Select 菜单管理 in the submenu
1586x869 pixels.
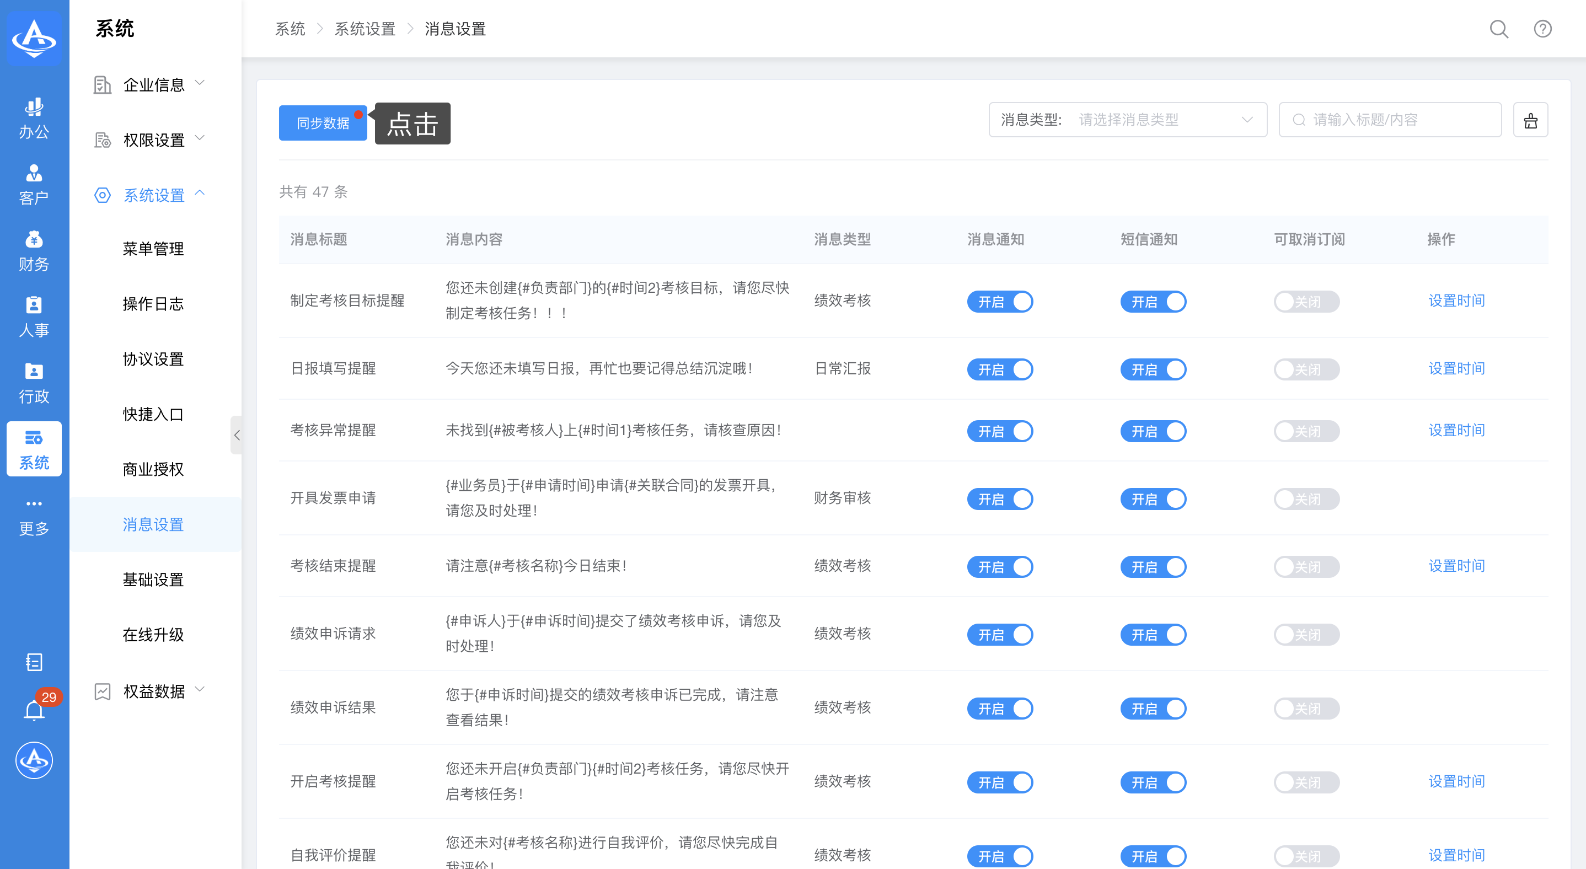153,249
